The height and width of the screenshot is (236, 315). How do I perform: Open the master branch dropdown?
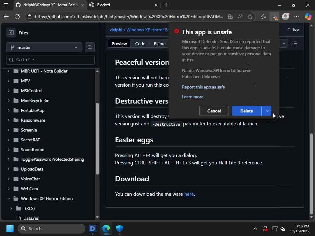(44, 47)
